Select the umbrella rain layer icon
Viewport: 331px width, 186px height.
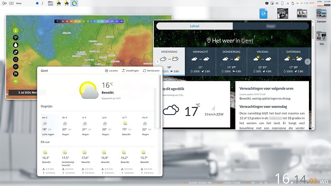(16, 38)
